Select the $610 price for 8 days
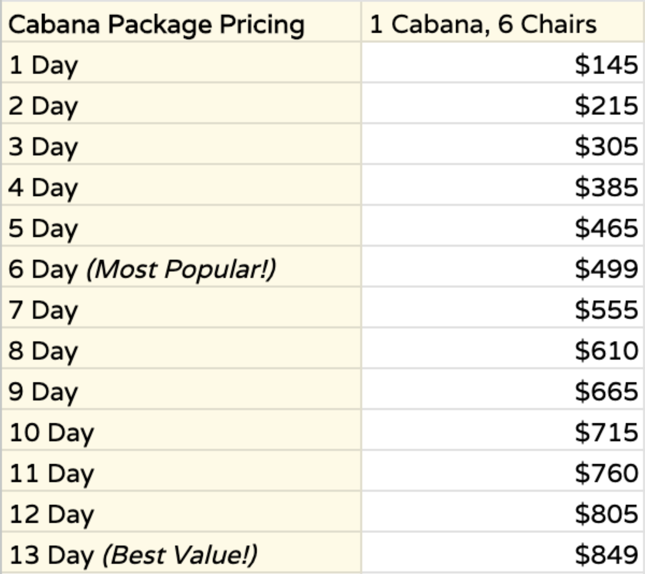The height and width of the screenshot is (574, 645). pyautogui.click(x=606, y=351)
